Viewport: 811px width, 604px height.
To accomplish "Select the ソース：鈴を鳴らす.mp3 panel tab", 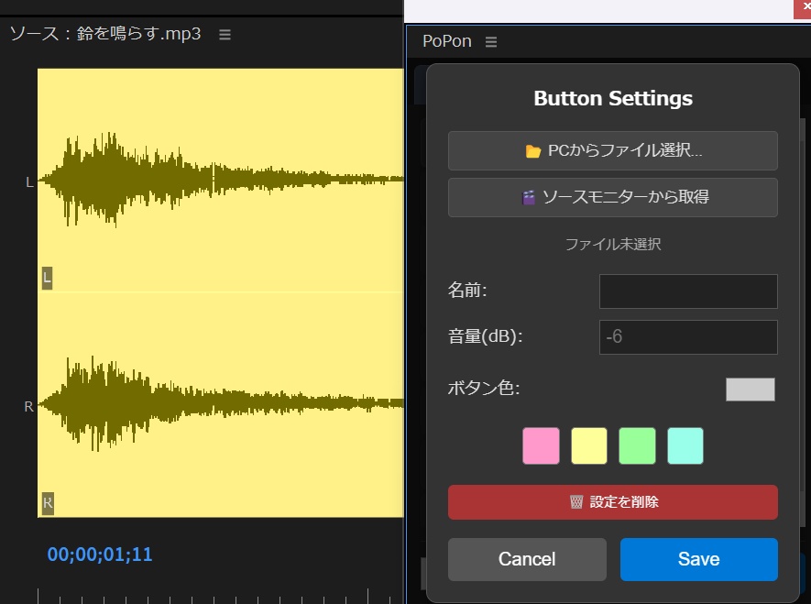I will 105,35.
